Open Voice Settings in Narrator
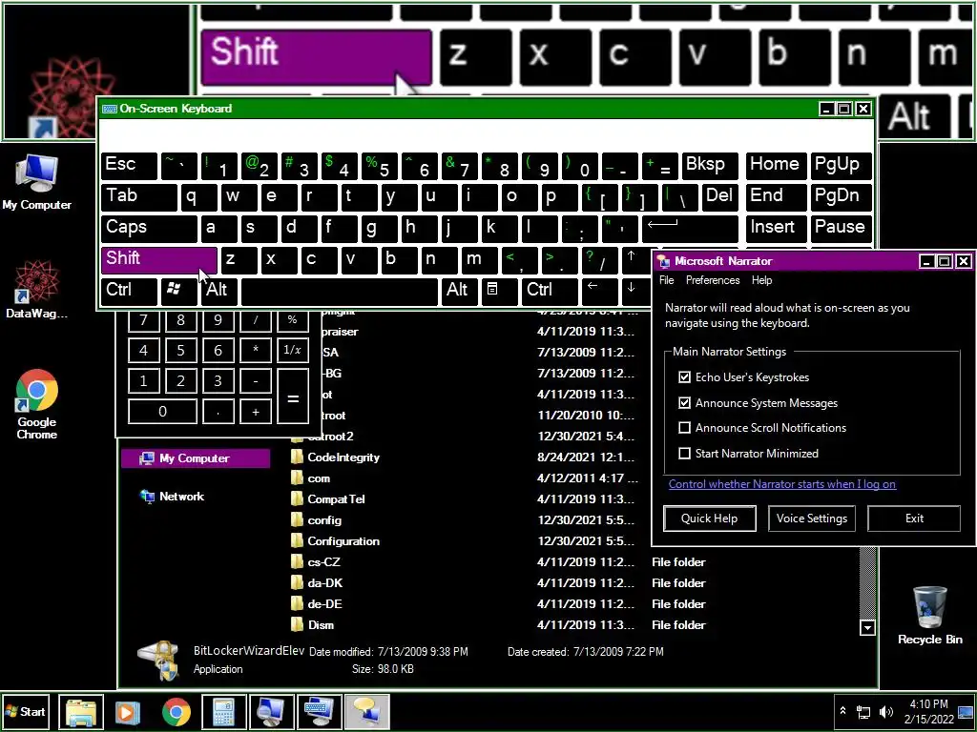977x732 pixels. [x=811, y=518]
